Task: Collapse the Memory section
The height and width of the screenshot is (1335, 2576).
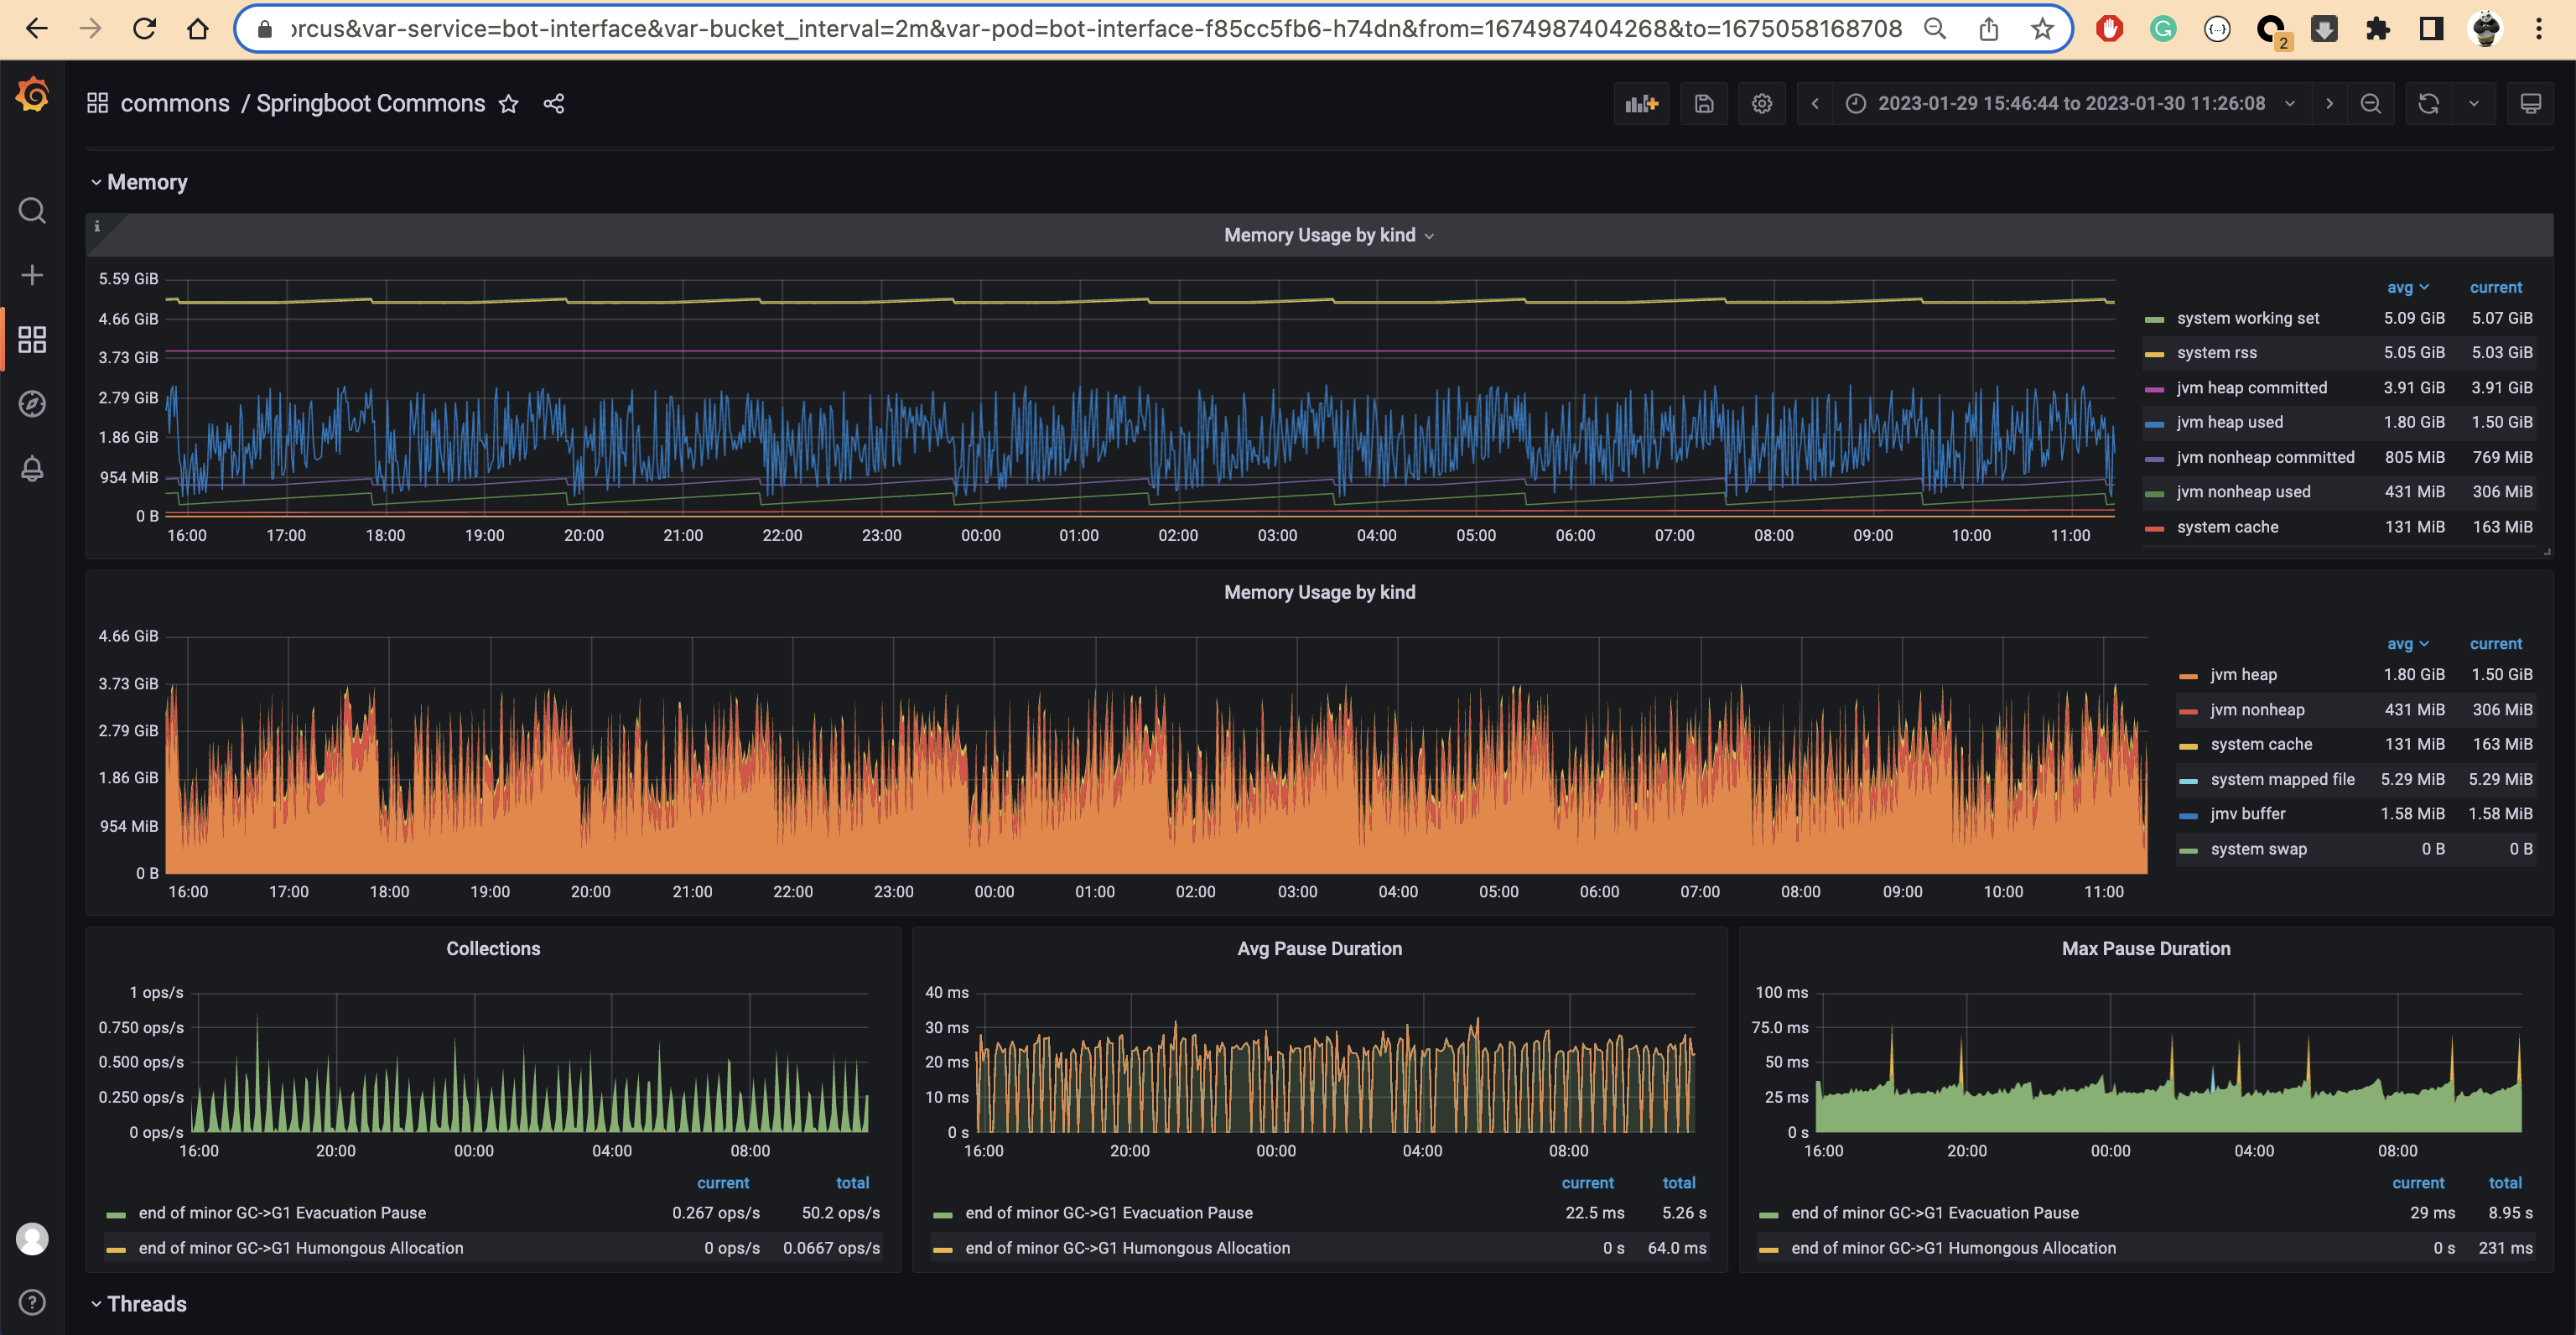Action: point(147,181)
